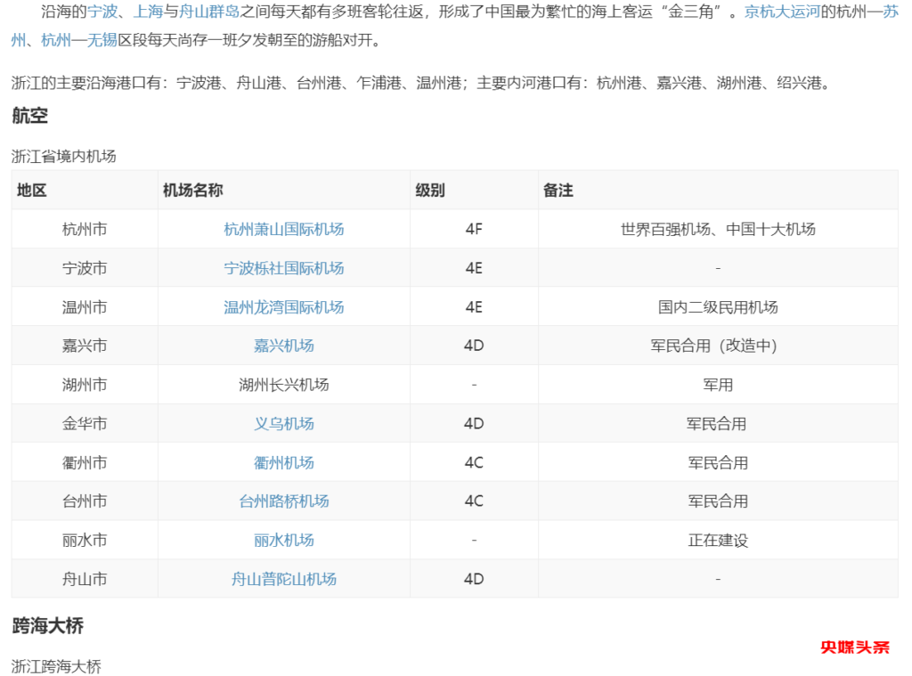Click the 湖州长兴机场 table cell

click(283, 385)
